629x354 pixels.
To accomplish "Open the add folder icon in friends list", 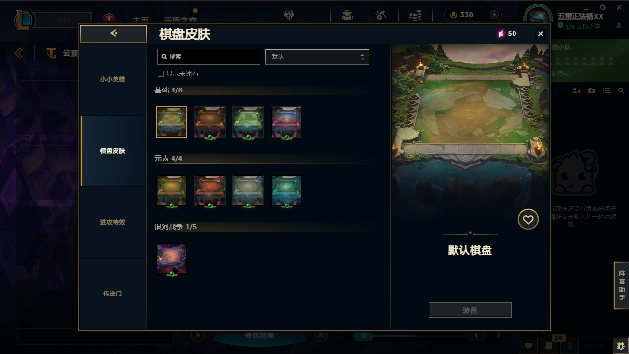I will coord(592,91).
